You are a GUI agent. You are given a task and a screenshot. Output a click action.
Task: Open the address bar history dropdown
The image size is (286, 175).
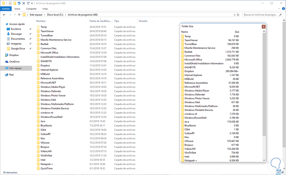pos(235,15)
